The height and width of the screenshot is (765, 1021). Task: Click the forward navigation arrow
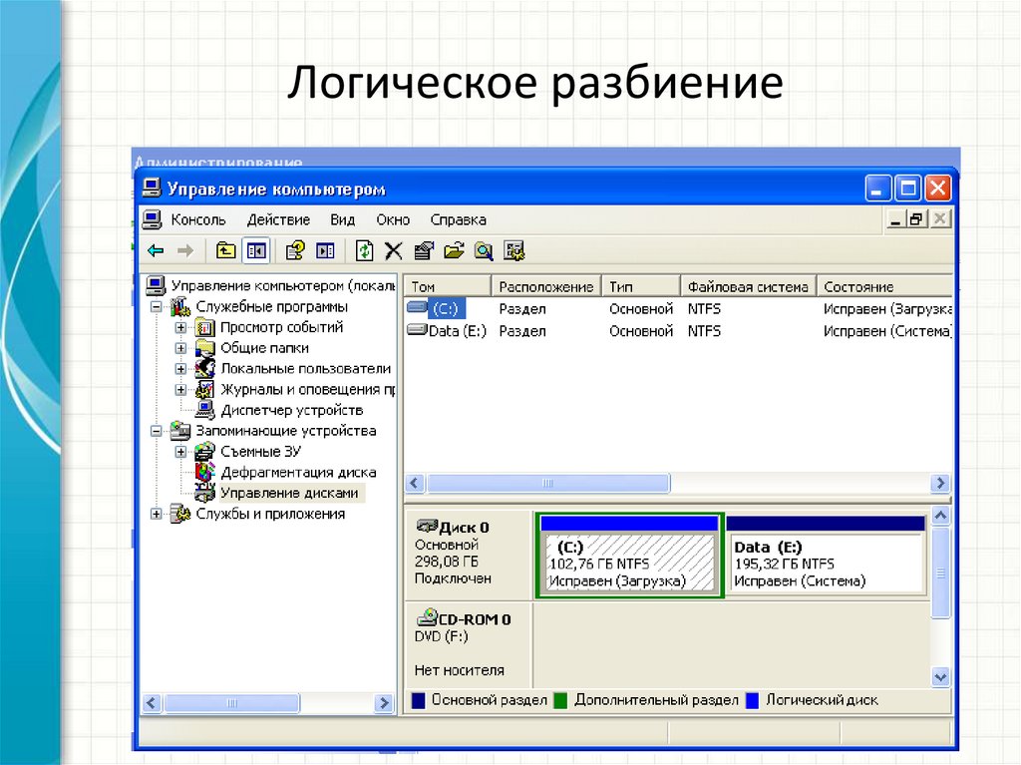point(185,250)
